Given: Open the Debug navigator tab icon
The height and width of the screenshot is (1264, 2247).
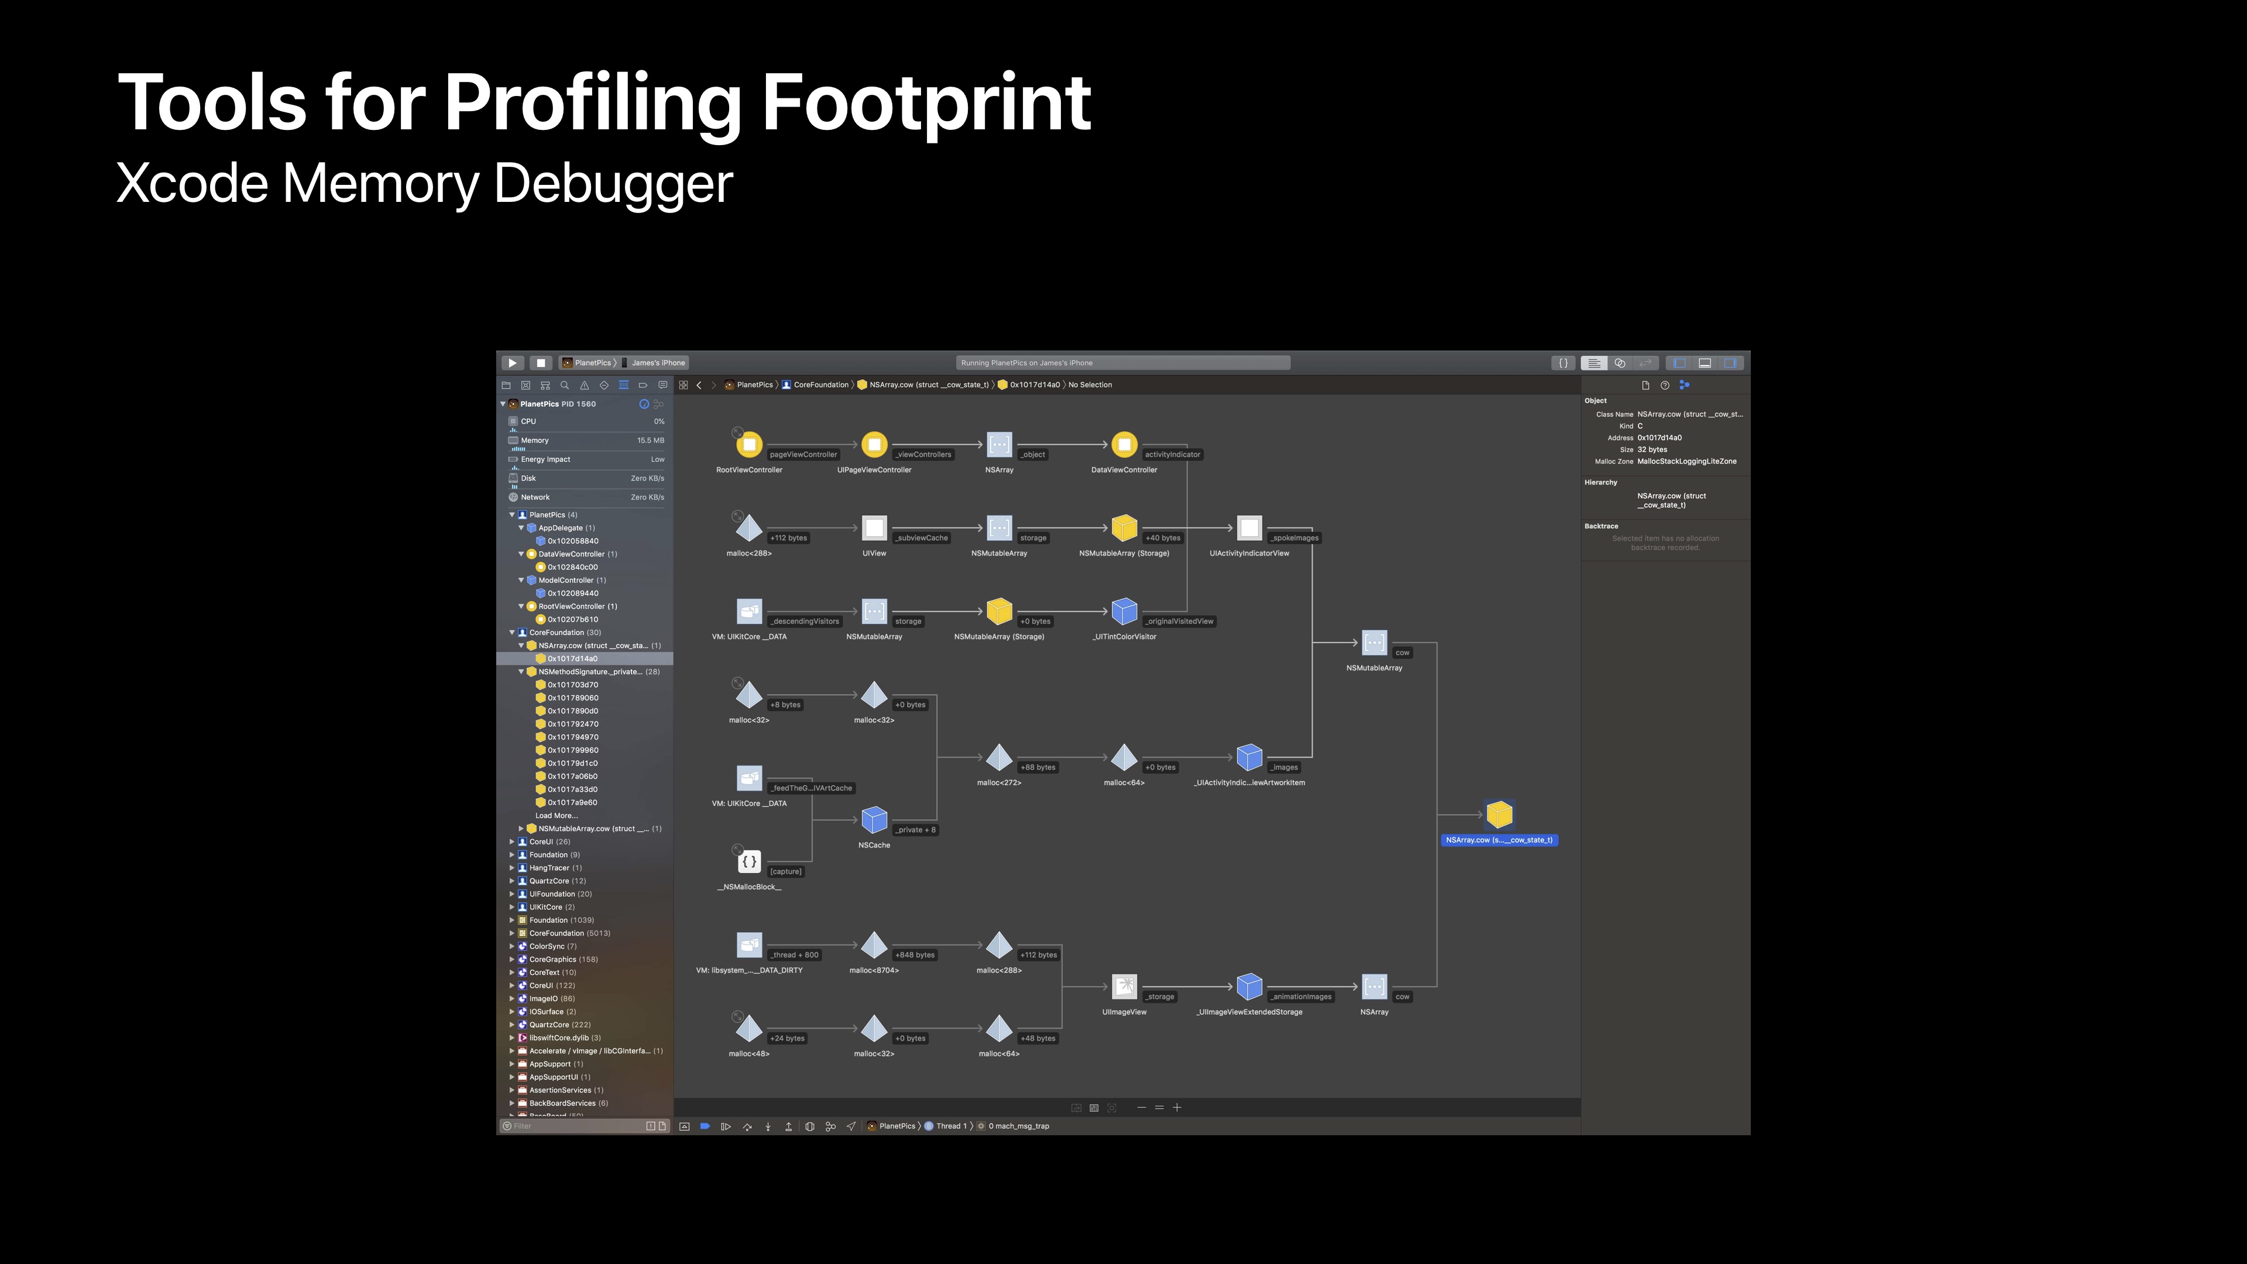Looking at the screenshot, I should coord(624,384).
